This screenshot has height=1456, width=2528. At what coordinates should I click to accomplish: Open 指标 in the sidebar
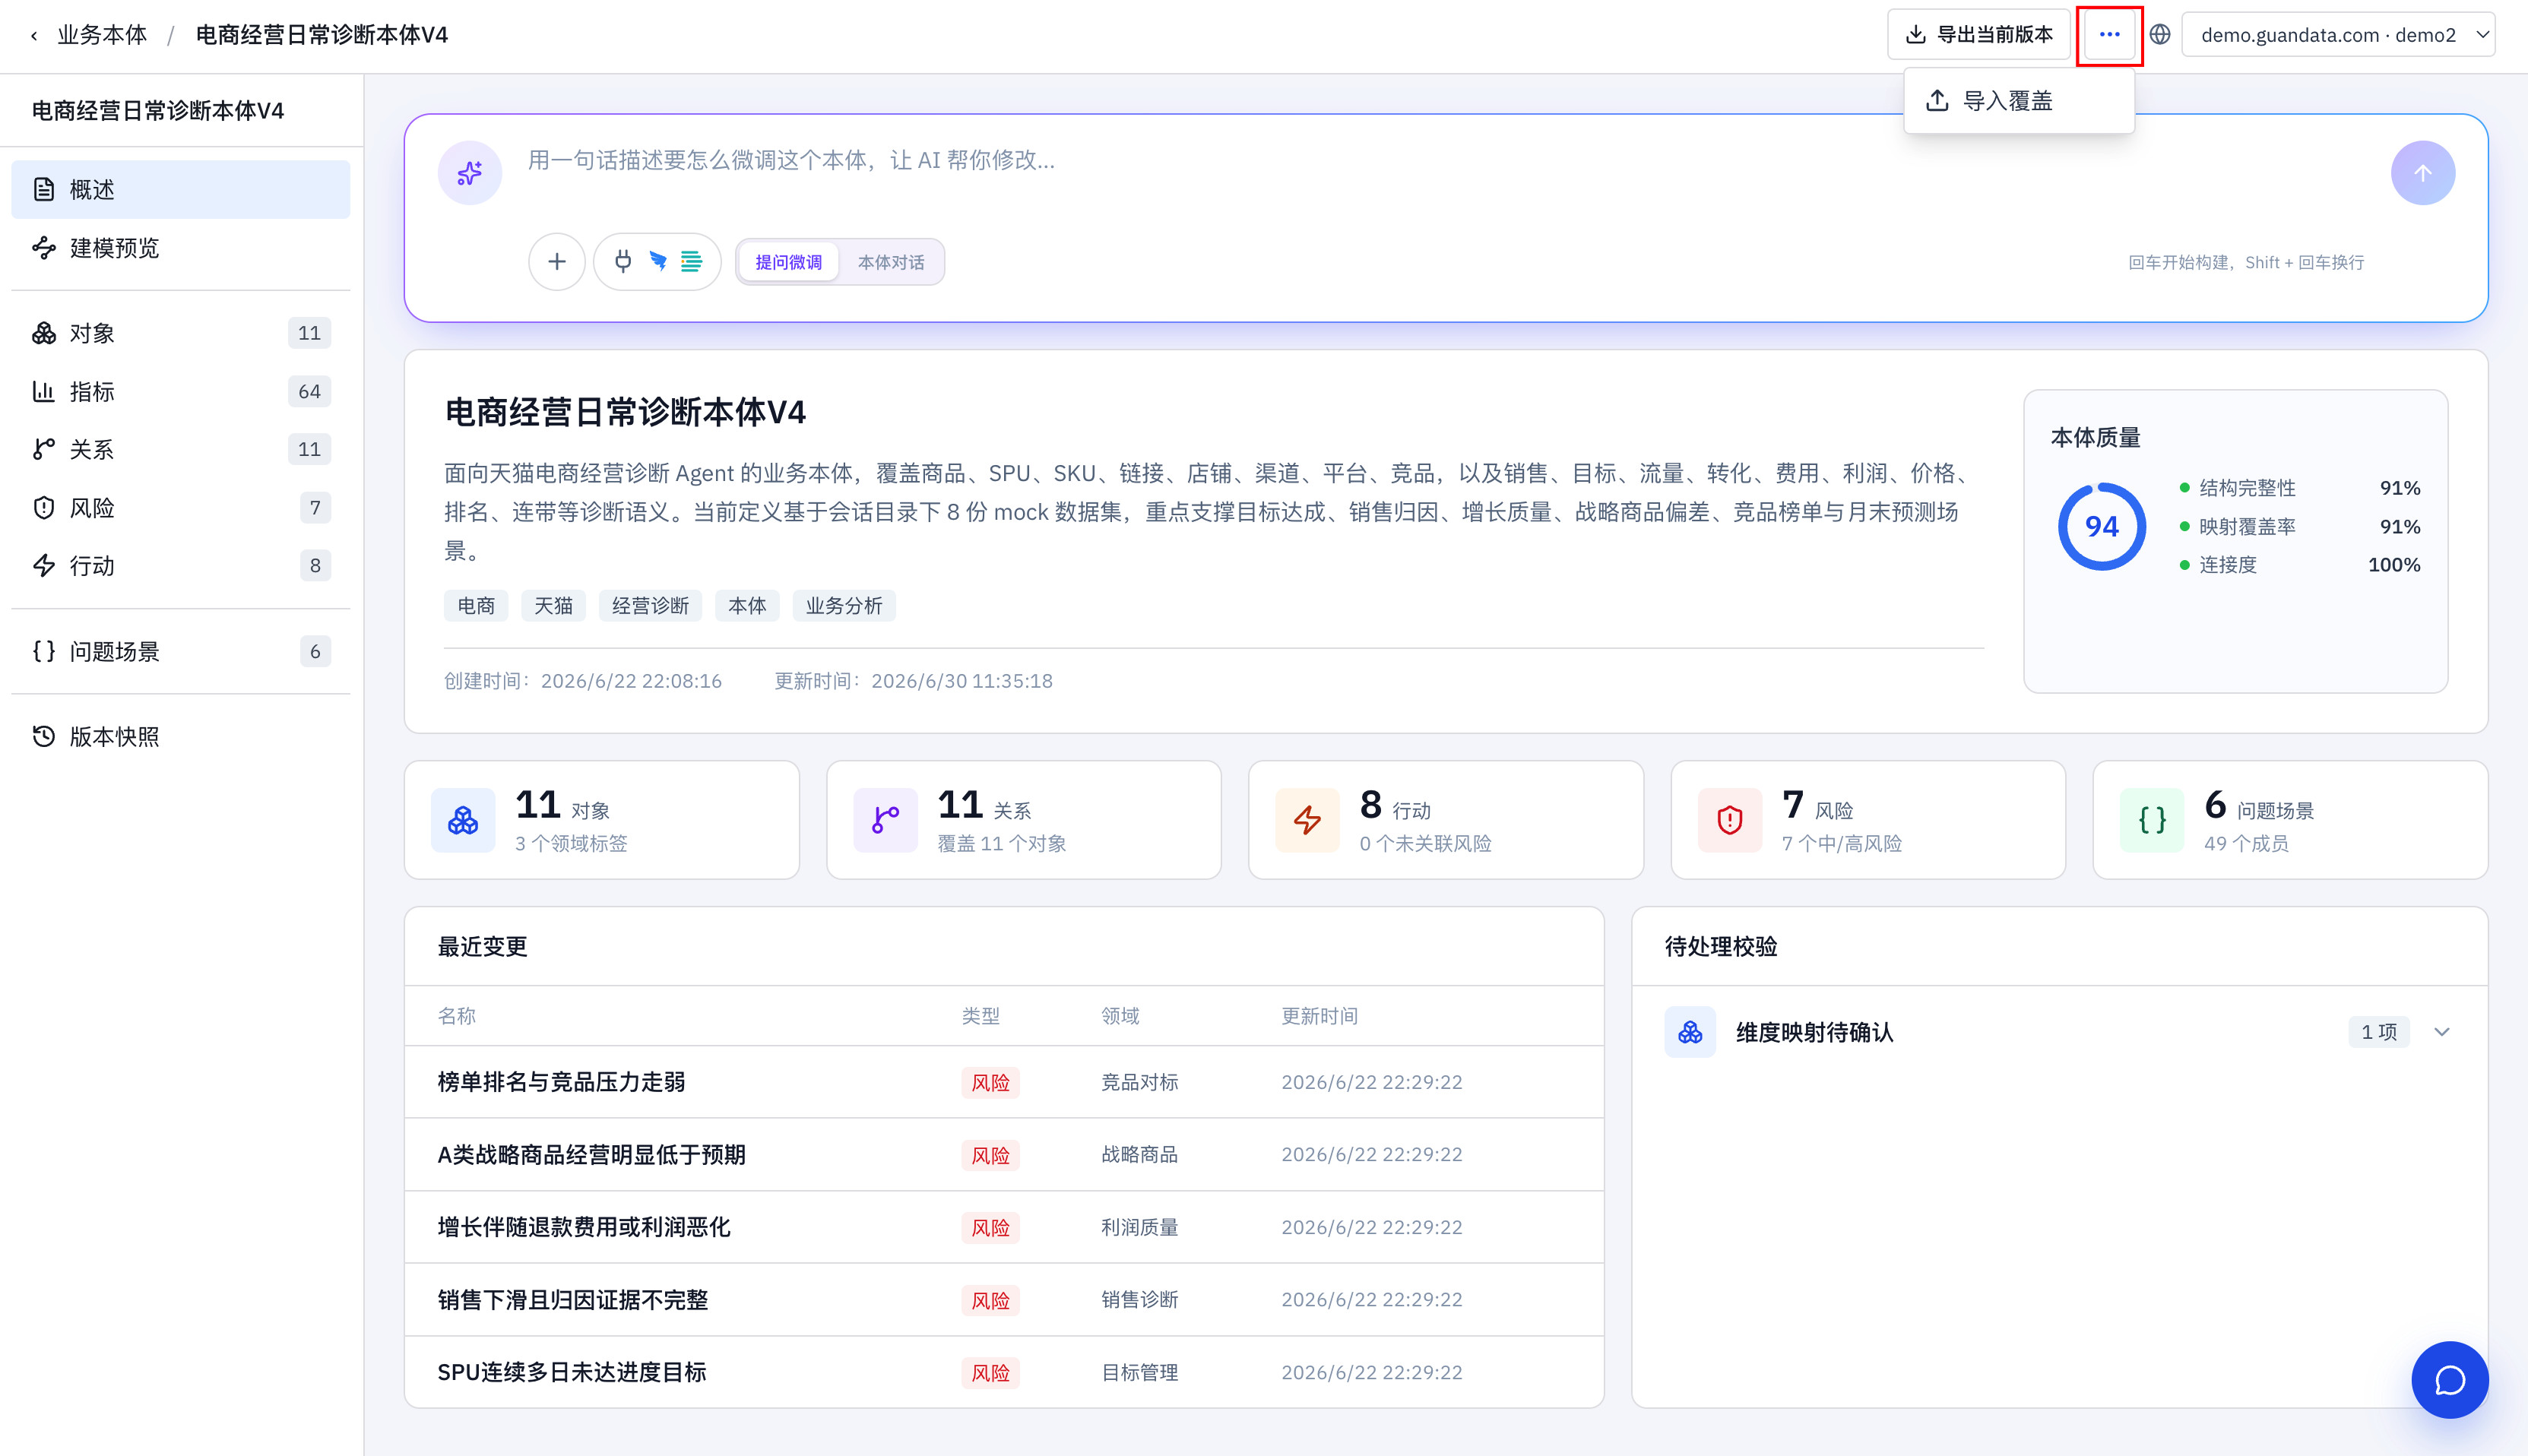(181, 391)
